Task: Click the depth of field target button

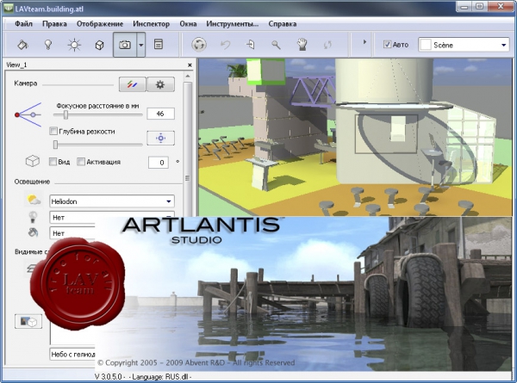Action: click(160, 138)
